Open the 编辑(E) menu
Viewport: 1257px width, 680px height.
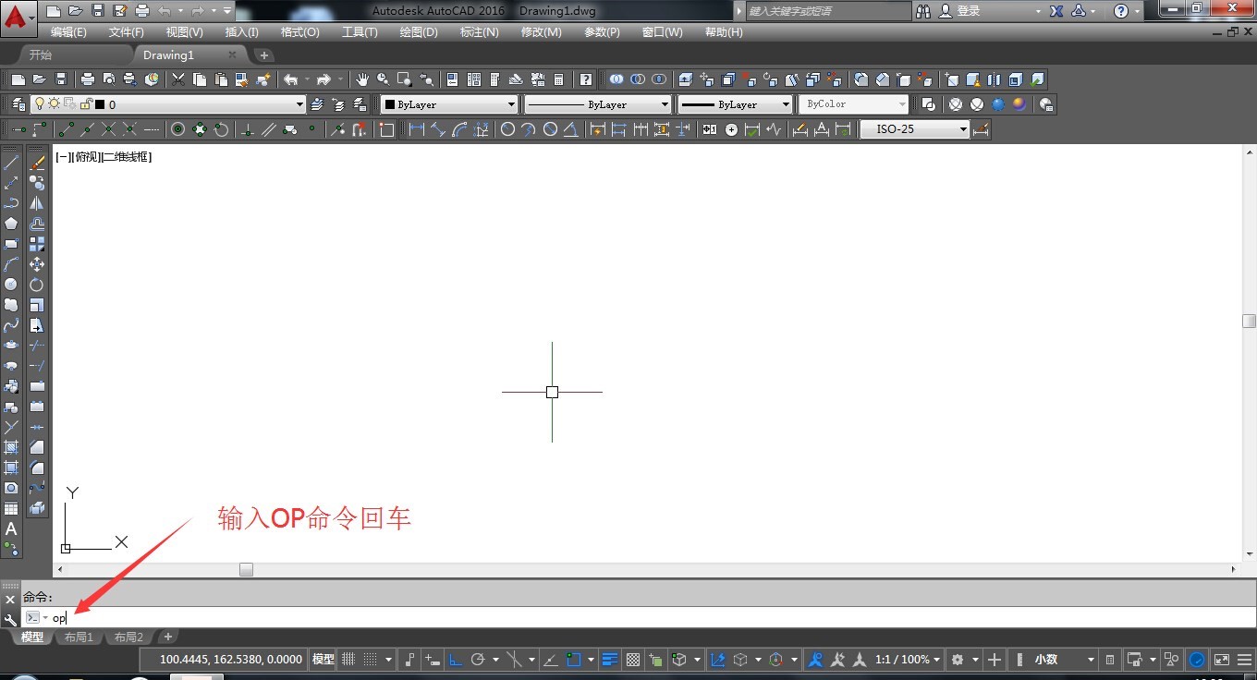click(x=68, y=32)
